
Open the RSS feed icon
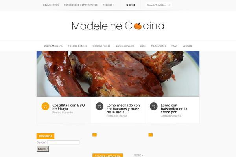tap(130, 5)
